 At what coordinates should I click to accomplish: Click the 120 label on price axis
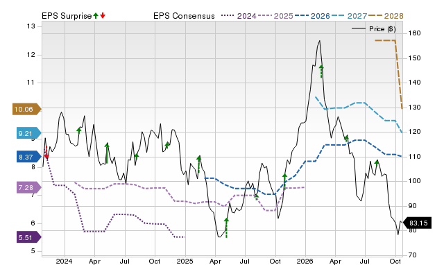click(x=415, y=132)
